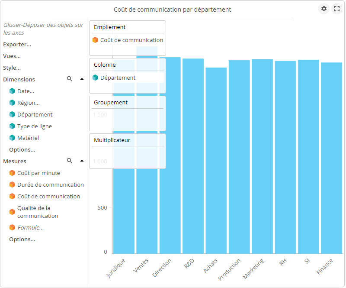
Task: Open Options... under Dimensions
Action: pyautogui.click(x=22, y=149)
